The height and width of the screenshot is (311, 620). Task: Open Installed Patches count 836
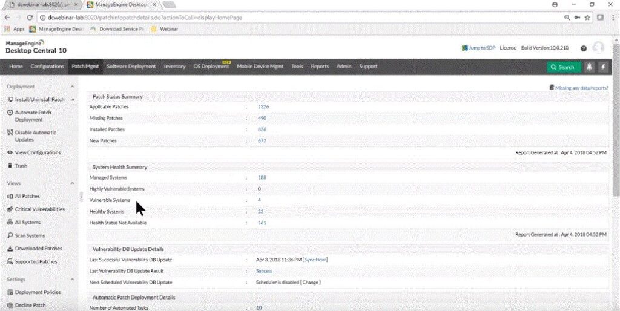coord(262,129)
